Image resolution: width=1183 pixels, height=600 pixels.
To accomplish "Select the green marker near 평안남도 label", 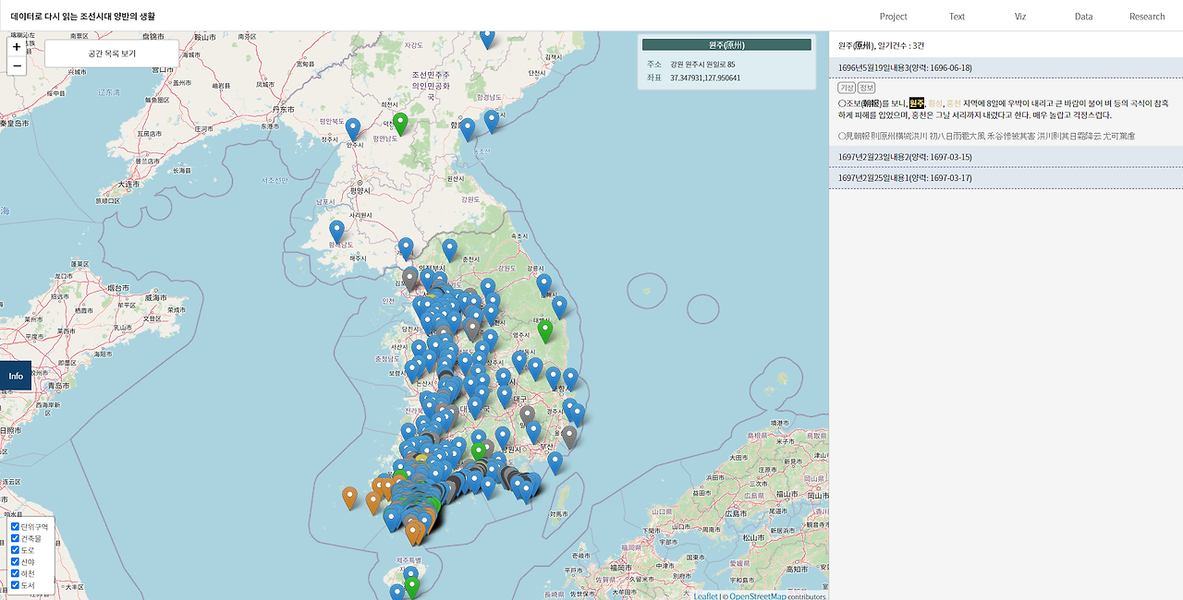I will [x=400, y=124].
